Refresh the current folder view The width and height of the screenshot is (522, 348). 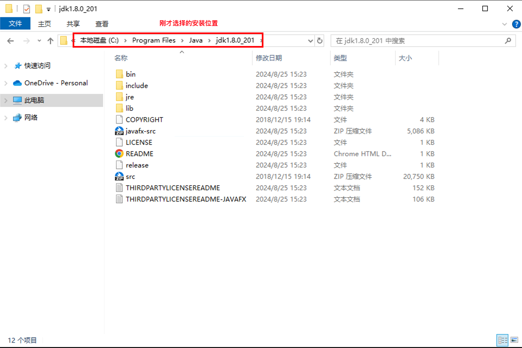click(x=320, y=41)
